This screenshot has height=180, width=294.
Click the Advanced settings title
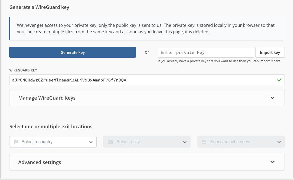coord(40,162)
